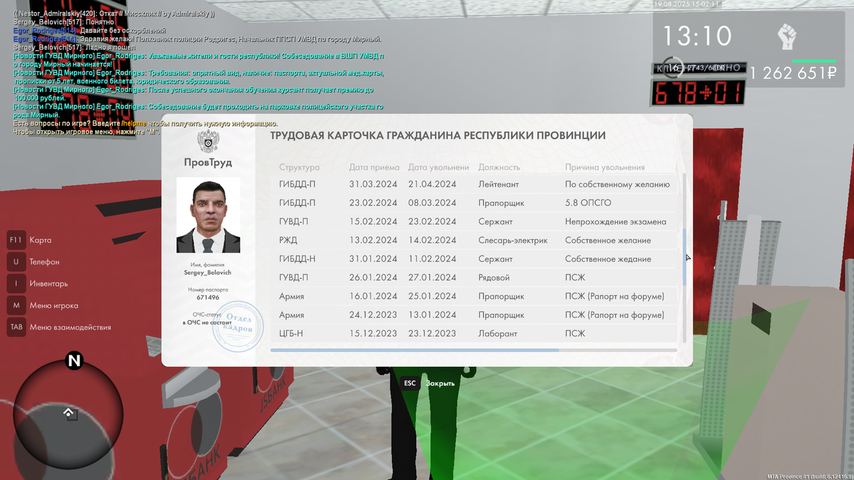Click the 08.03.2024 dismissal date
854x480 pixels.
tap(432, 203)
